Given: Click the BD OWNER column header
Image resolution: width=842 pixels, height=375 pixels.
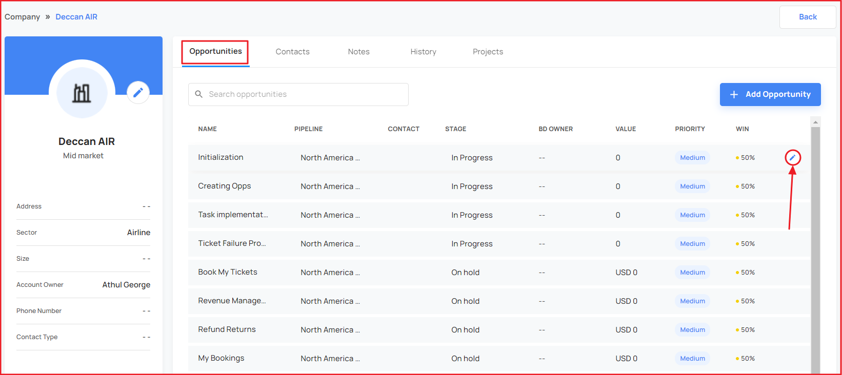Looking at the screenshot, I should point(555,129).
